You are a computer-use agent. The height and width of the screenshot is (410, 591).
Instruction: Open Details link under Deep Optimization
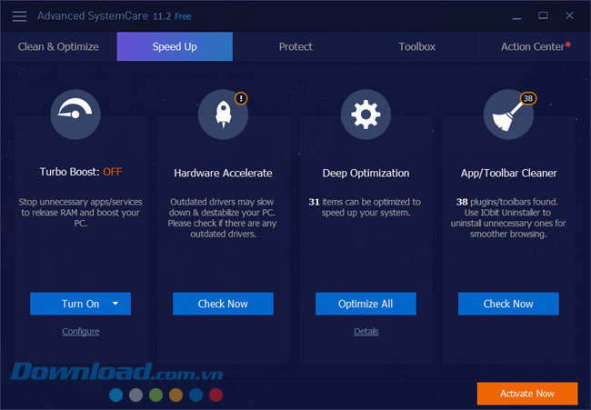point(366,332)
